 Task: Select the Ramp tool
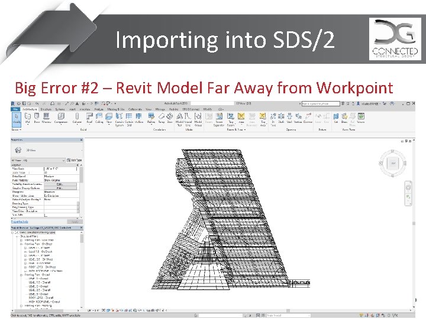[162, 119]
